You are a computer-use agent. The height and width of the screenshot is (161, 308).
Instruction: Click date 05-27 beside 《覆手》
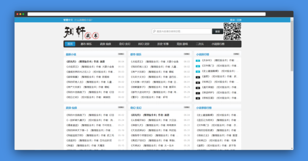point(187,97)
